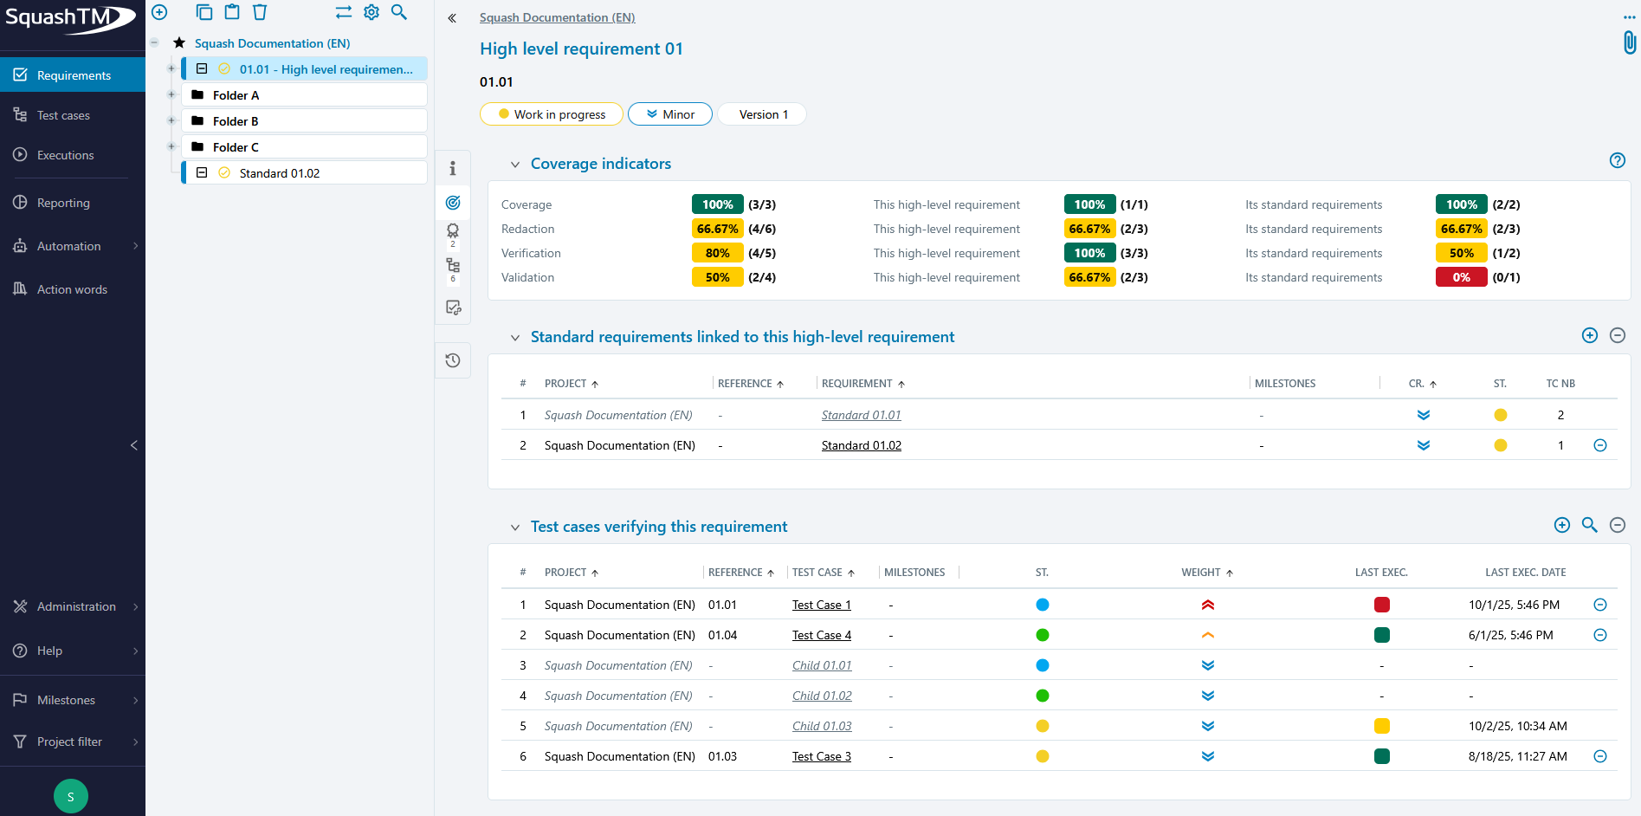Click the milestones badge icon showing 2

[452, 234]
